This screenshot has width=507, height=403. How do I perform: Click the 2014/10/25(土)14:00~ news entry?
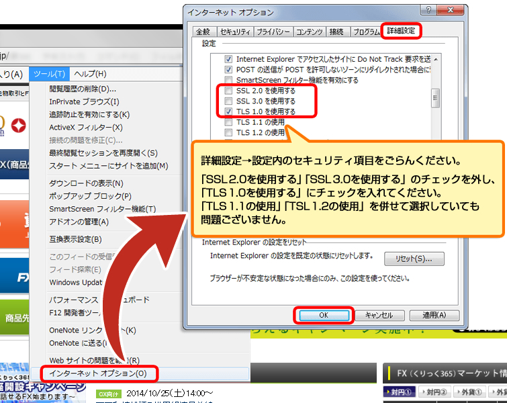pyautogui.click(x=170, y=394)
